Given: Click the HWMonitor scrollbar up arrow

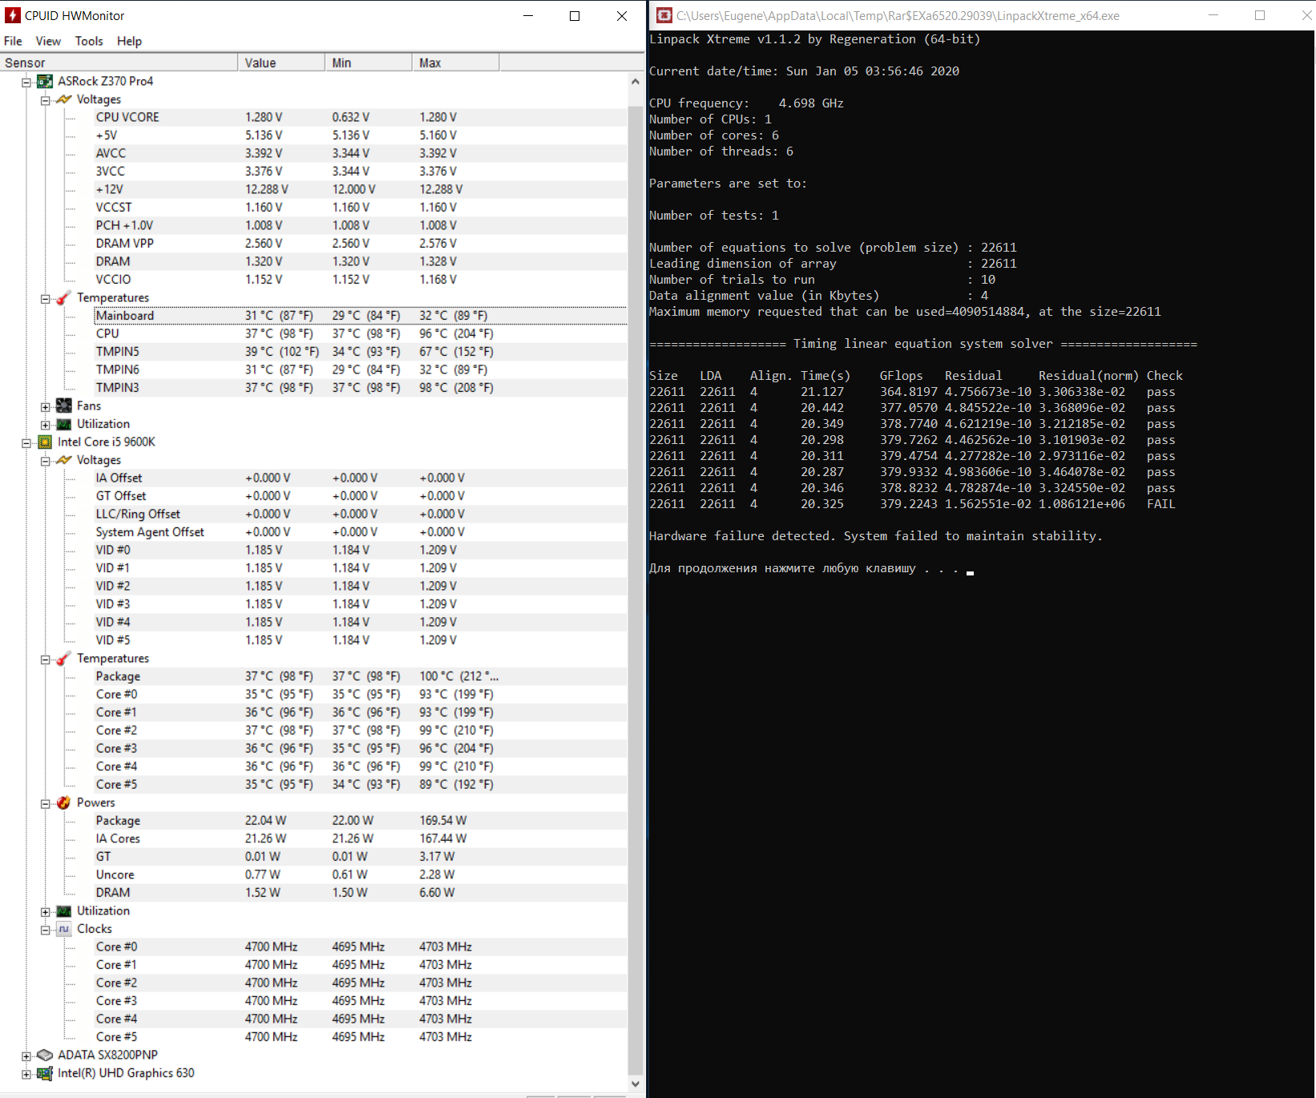Looking at the screenshot, I should point(636,82).
